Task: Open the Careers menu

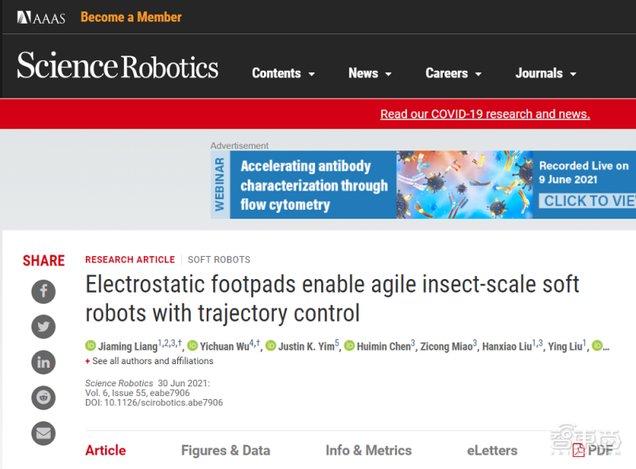Action: (x=453, y=73)
